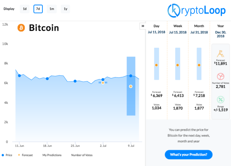Click the green percent Range icon
The image size is (231, 166).
click(x=221, y=99)
